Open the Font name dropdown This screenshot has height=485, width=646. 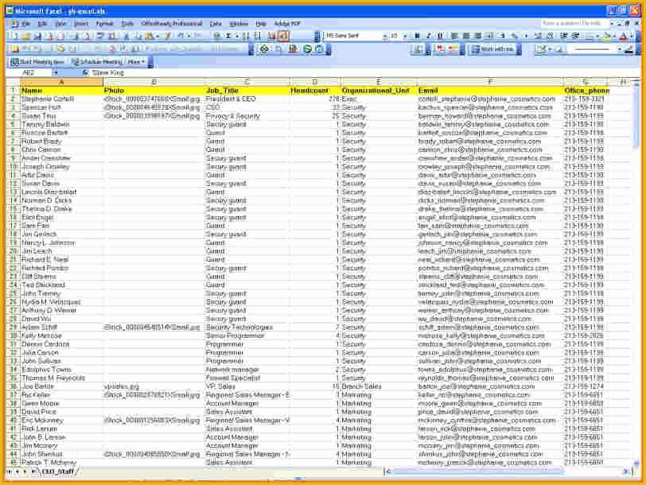coord(385,37)
